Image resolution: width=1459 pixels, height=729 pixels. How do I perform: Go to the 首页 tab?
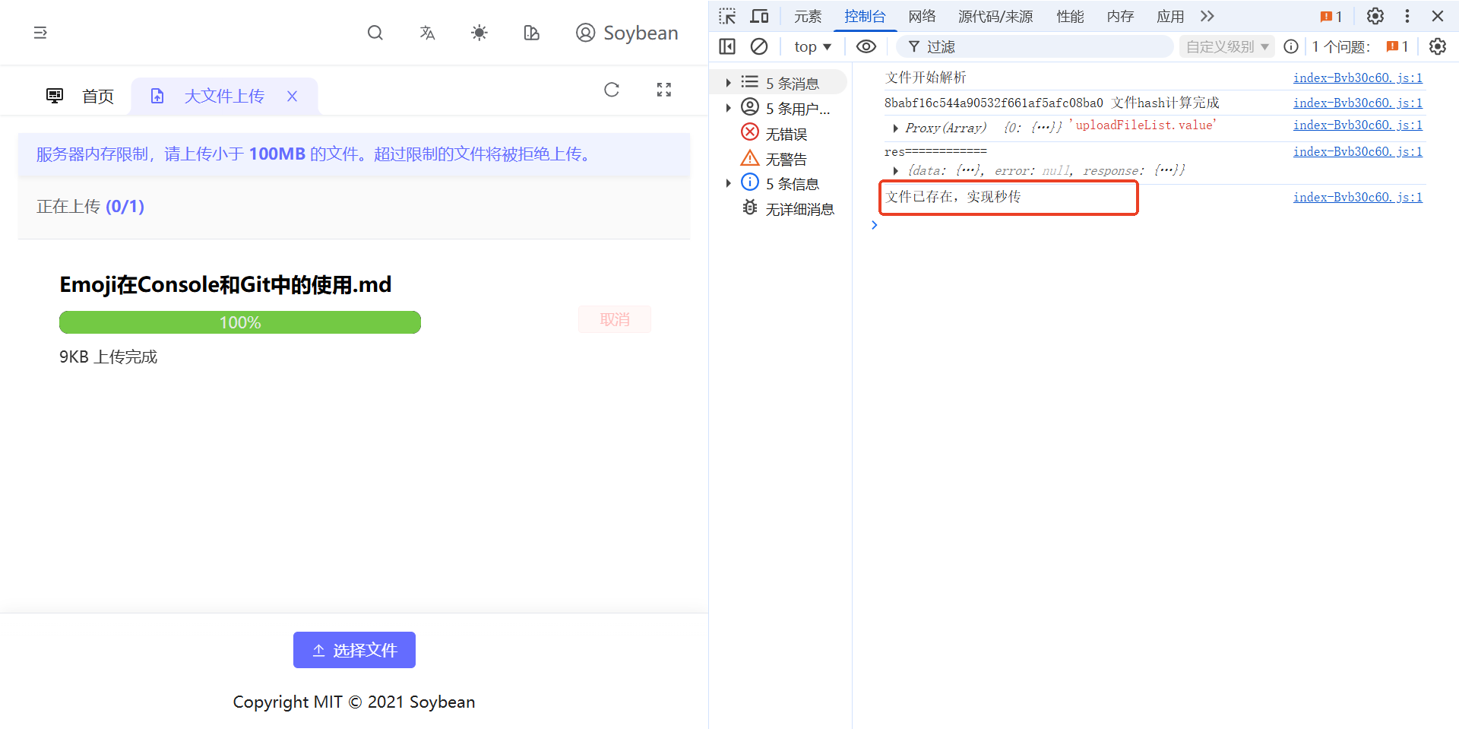click(97, 96)
